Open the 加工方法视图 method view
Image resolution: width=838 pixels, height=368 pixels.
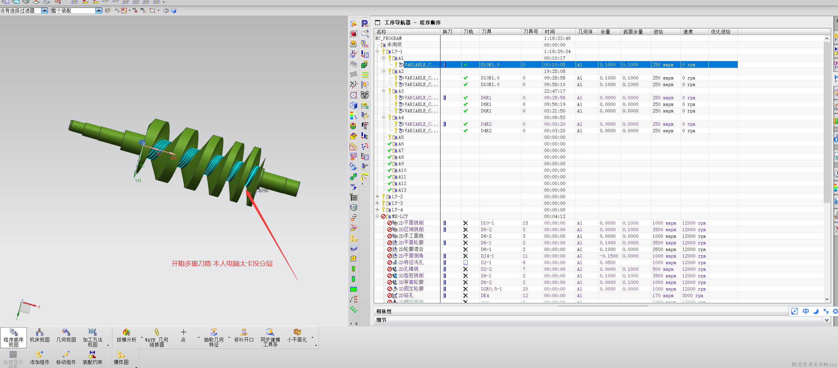[93, 337]
